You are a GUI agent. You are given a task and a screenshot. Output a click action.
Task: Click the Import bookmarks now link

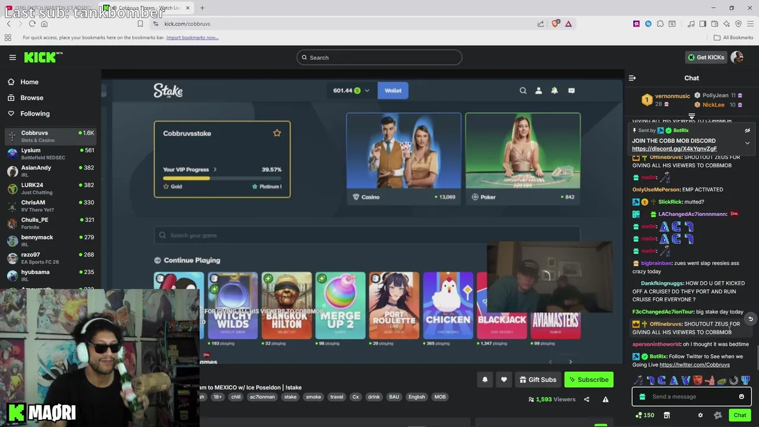pyautogui.click(x=192, y=37)
